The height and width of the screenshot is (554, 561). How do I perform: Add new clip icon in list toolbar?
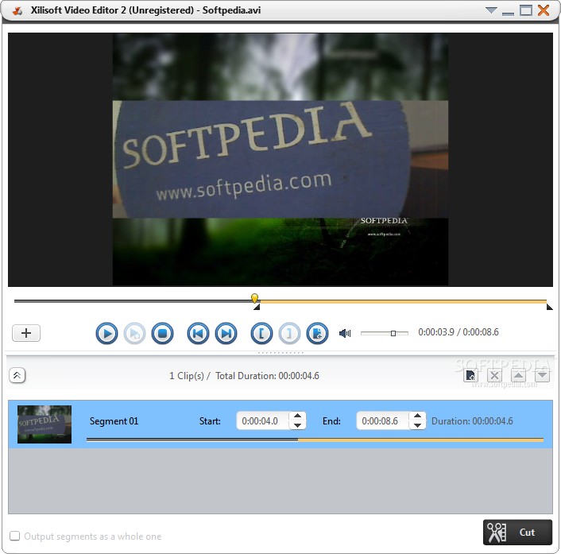pyautogui.click(x=470, y=375)
